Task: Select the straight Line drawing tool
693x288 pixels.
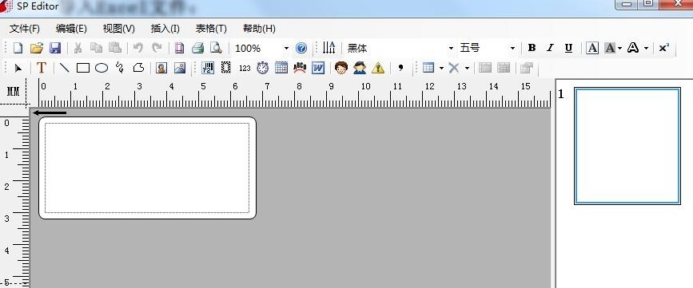Action: [x=65, y=68]
